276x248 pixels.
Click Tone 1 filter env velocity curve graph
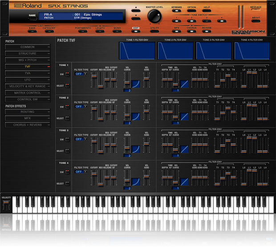pos(184,84)
